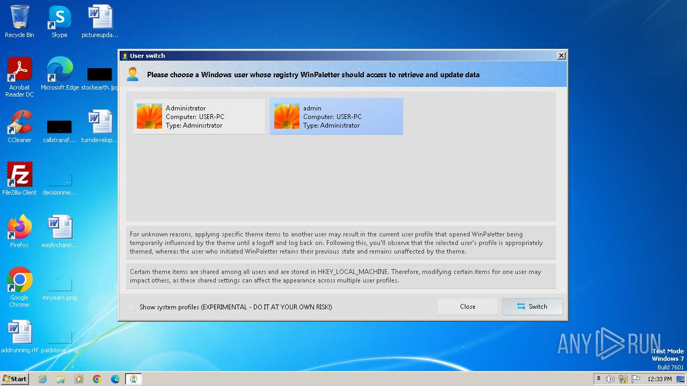This screenshot has width=687, height=386.
Task: Click the user icon in dialog header
Action: 133,75
